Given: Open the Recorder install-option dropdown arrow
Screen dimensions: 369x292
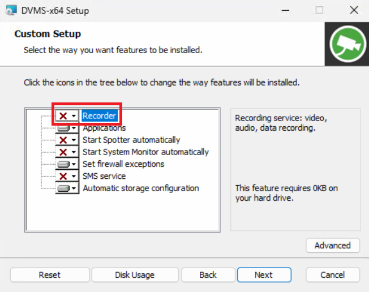Looking at the screenshot, I should [x=74, y=116].
